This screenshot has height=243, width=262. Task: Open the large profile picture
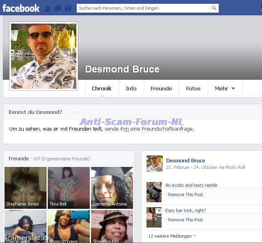pos(44,56)
